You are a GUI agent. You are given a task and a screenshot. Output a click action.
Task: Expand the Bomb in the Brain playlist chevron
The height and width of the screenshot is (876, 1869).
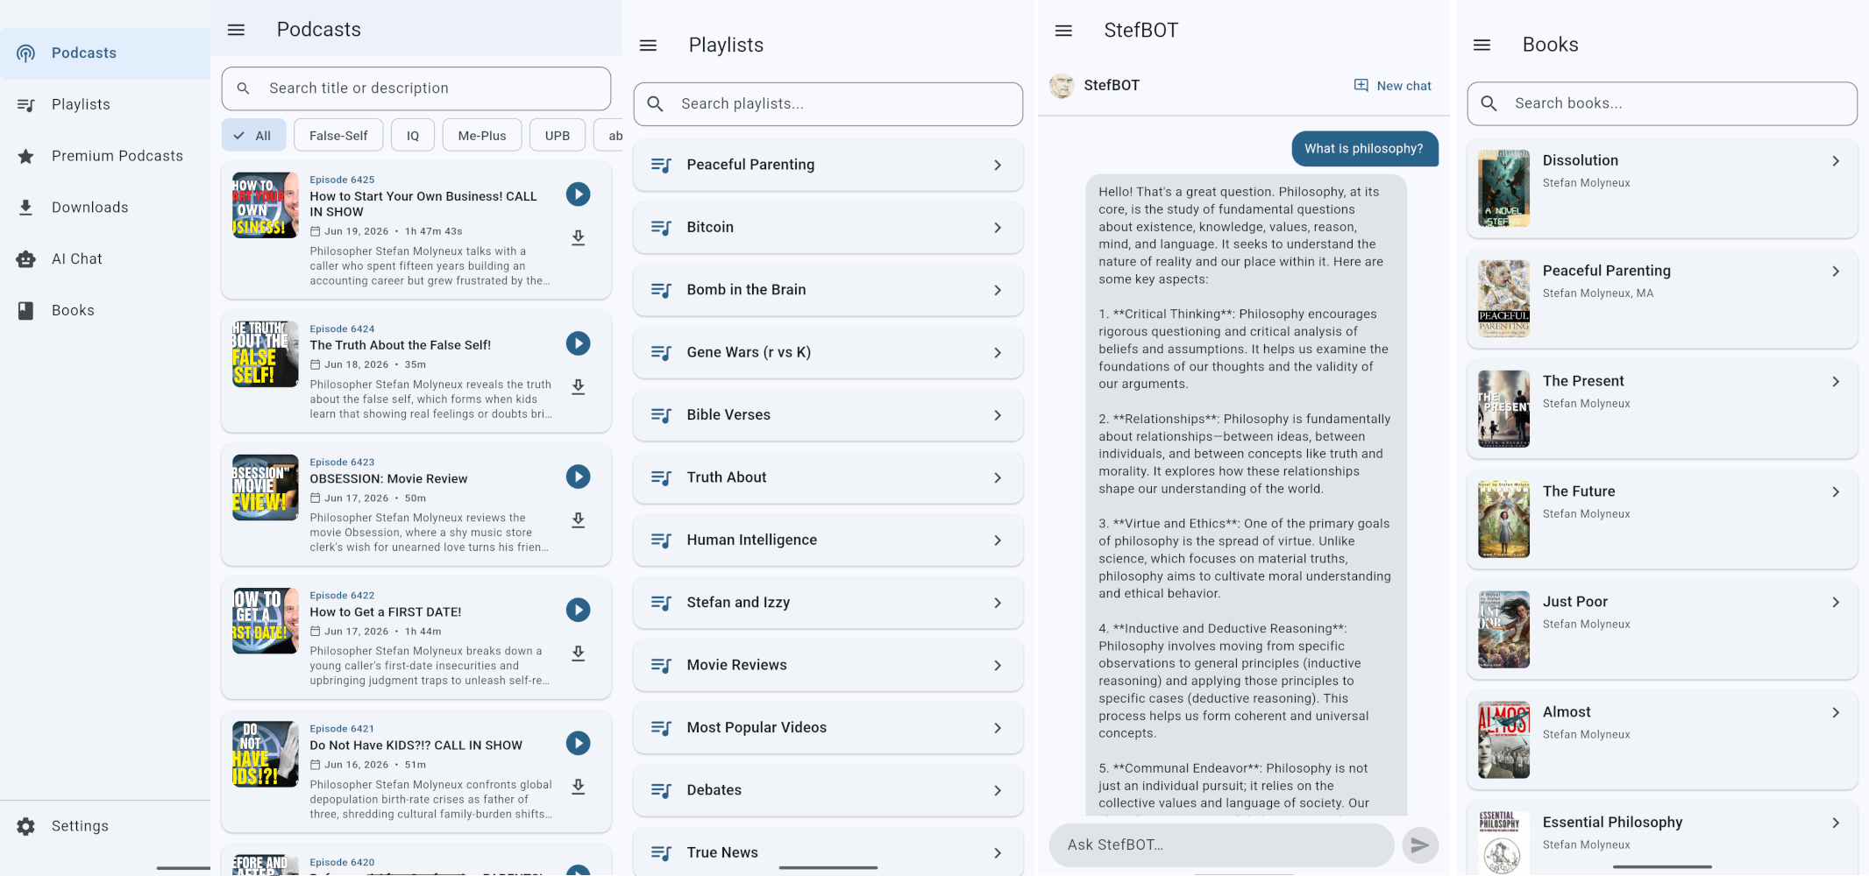998,291
